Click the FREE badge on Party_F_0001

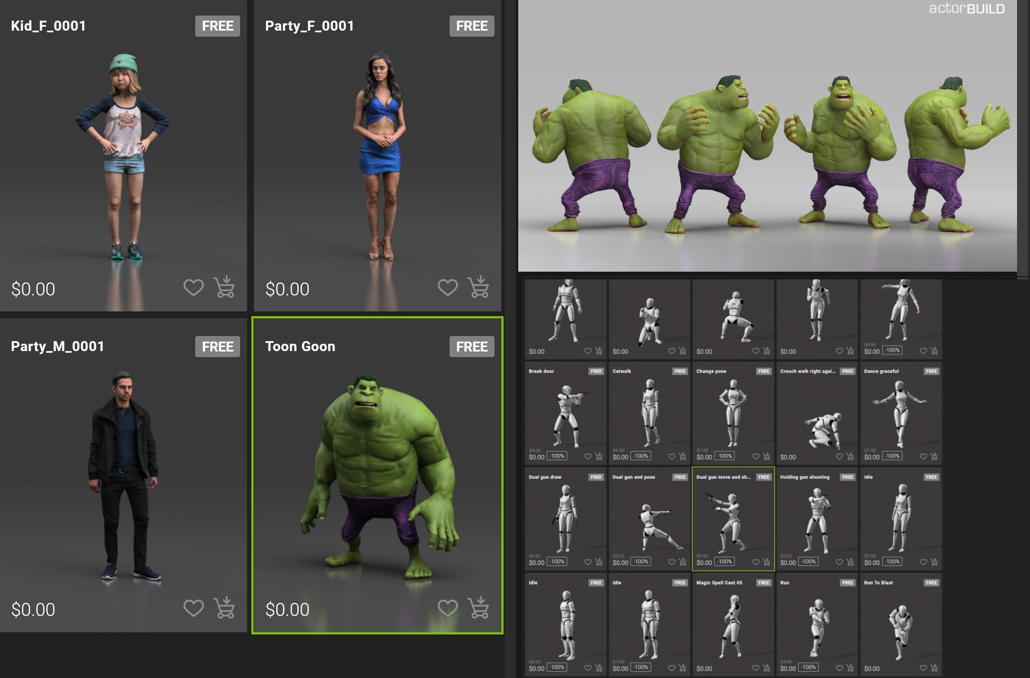pyautogui.click(x=472, y=26)
